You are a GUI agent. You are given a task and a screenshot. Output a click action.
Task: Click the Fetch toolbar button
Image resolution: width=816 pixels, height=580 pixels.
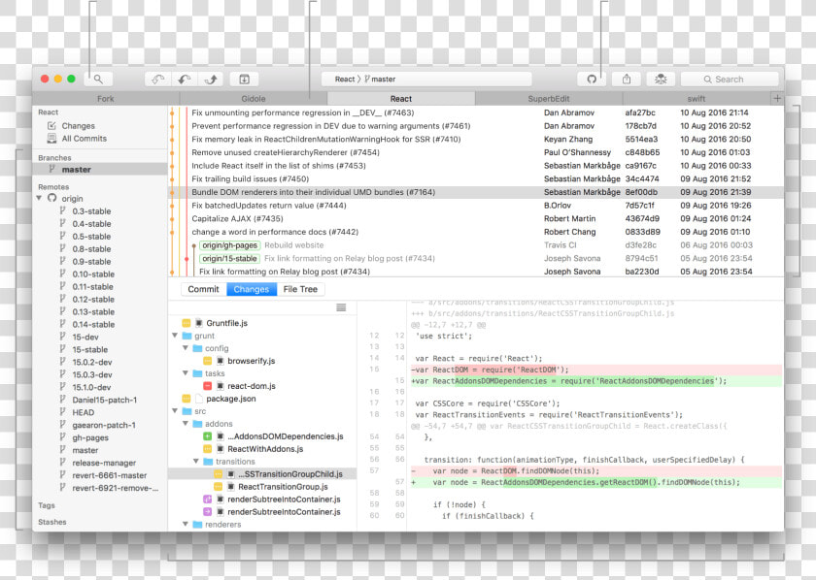tap(158, 79)
